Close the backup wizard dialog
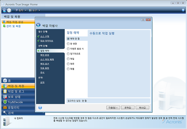Image resolution: width=187 pixels, height=129 pixels. [148, 20]
